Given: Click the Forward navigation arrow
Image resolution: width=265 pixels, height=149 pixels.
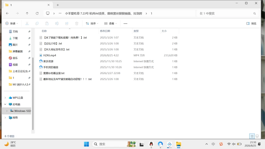Looking at the screenshot, I should (x=17, y=13).
